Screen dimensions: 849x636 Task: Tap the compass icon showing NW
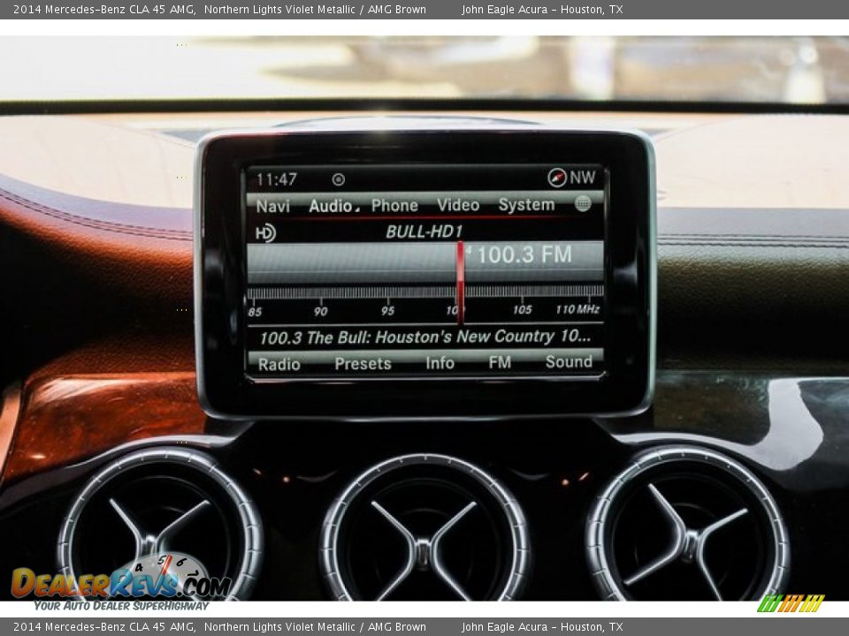(557, 178)
